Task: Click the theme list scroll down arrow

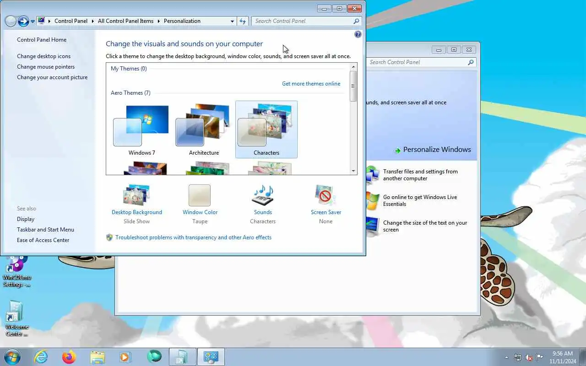Action: pyautogui.click(x=353, y=171)
